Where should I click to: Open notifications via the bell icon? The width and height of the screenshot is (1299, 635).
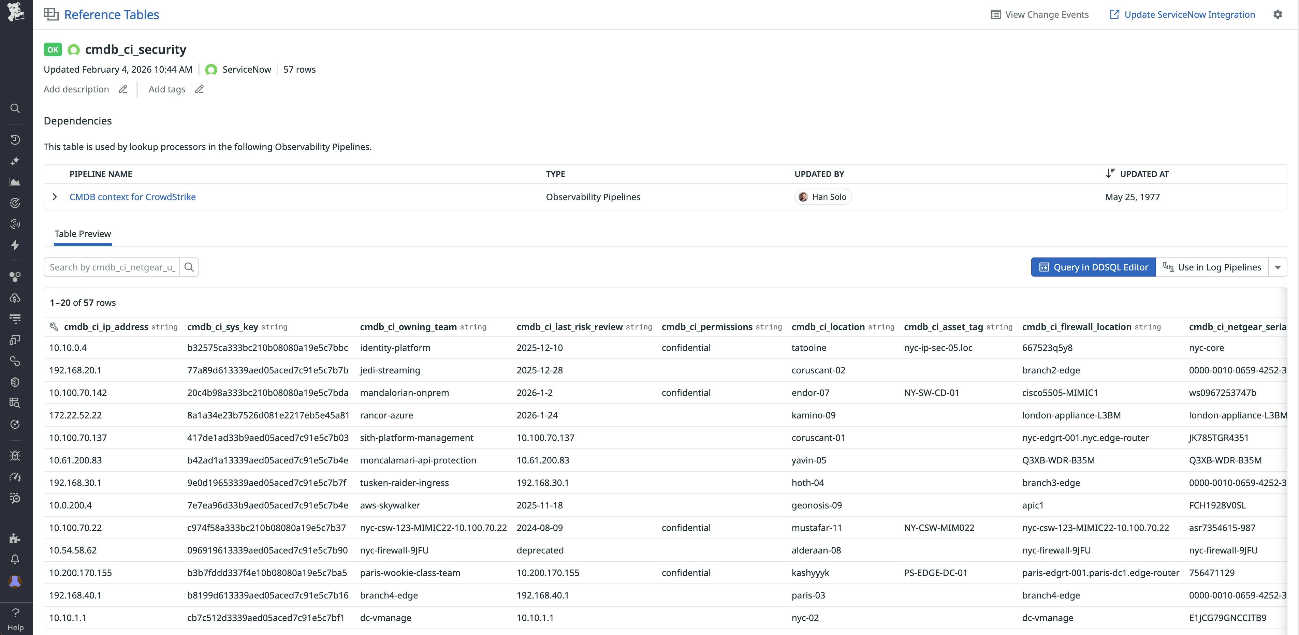(x=15, y=559)
